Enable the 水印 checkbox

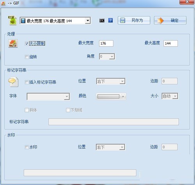(x=27, y=147)
